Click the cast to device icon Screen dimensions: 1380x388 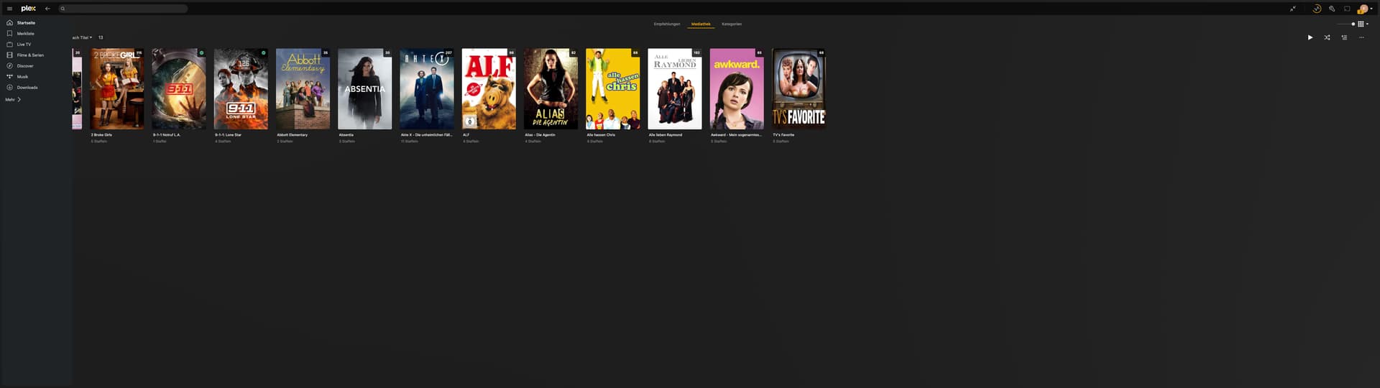[x=1347, y=9]
